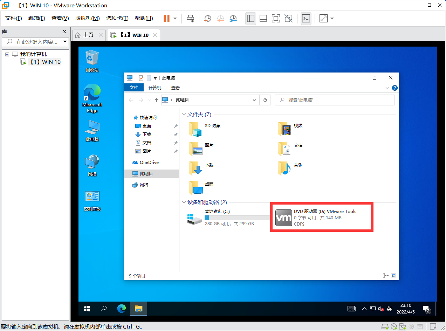The width and height of the screenshot is (446, 331).
Task: Click the orange Suspend (pause) VM button
Action: [166, 18]
